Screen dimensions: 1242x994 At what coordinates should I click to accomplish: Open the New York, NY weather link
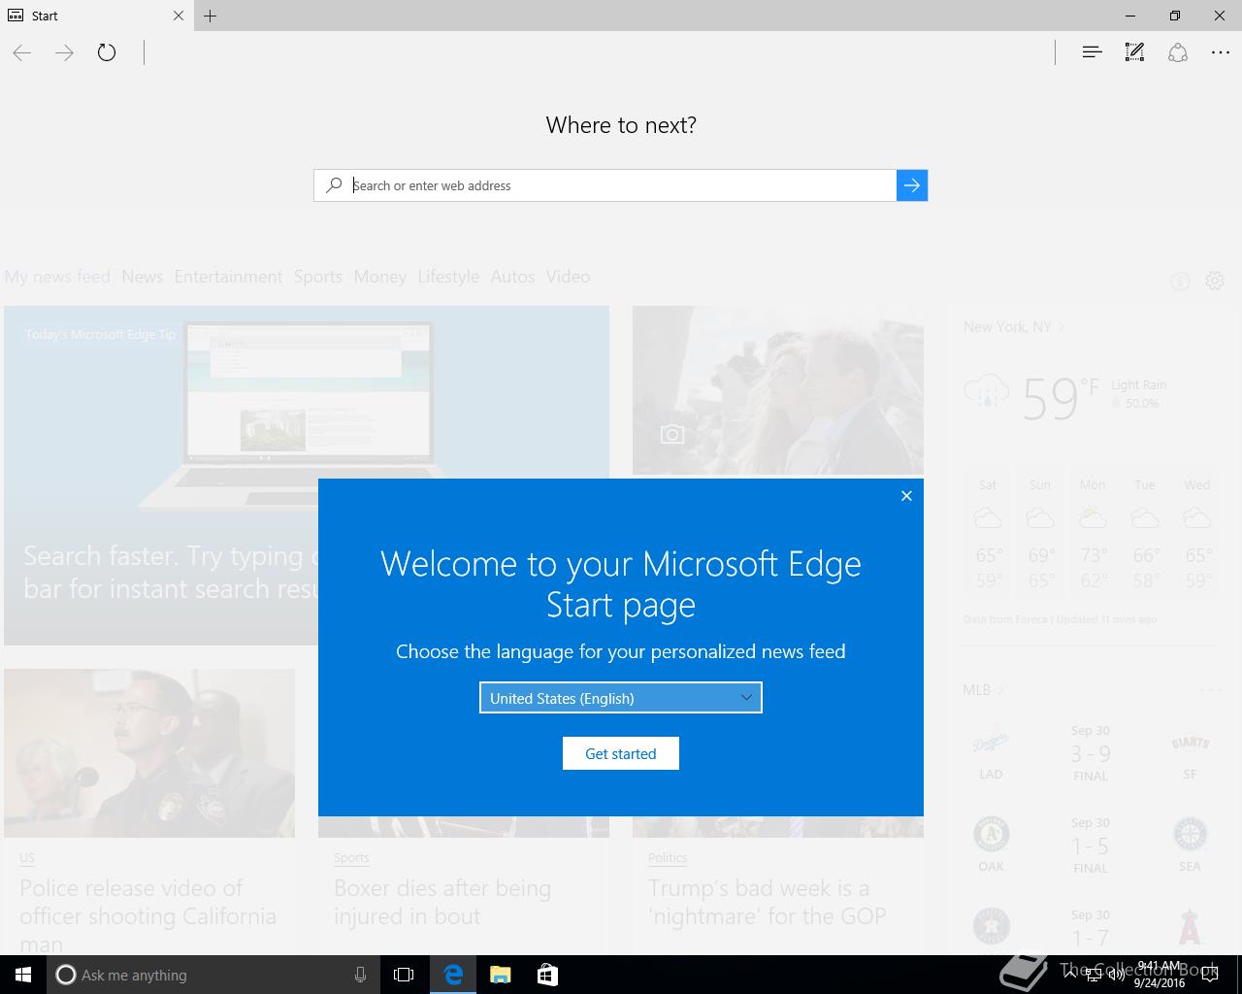tap(1013, 327)
